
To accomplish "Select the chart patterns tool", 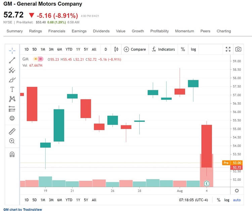I will click(x=12, y=99).
